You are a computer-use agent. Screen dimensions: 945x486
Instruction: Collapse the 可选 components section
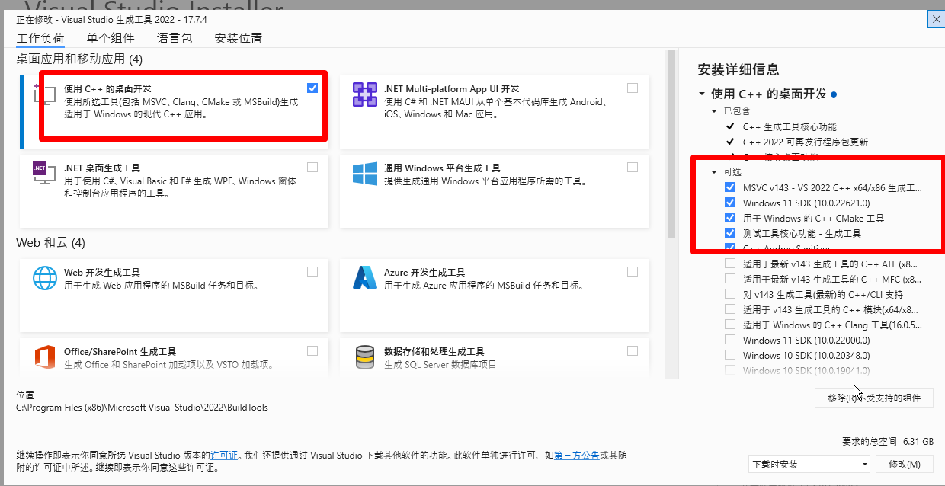714,172
